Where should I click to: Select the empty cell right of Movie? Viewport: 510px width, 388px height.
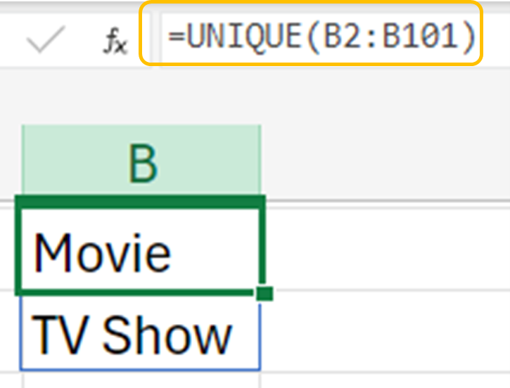(x=387, y=247)
